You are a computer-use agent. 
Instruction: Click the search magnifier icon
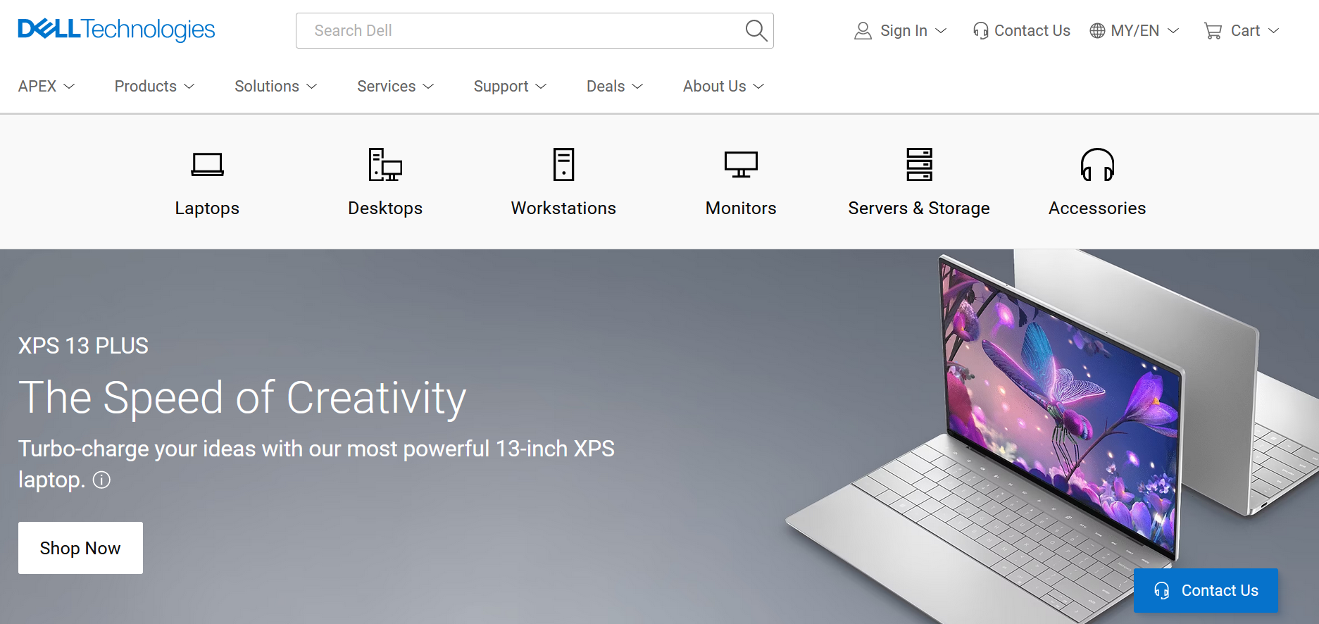pos(756,30)
